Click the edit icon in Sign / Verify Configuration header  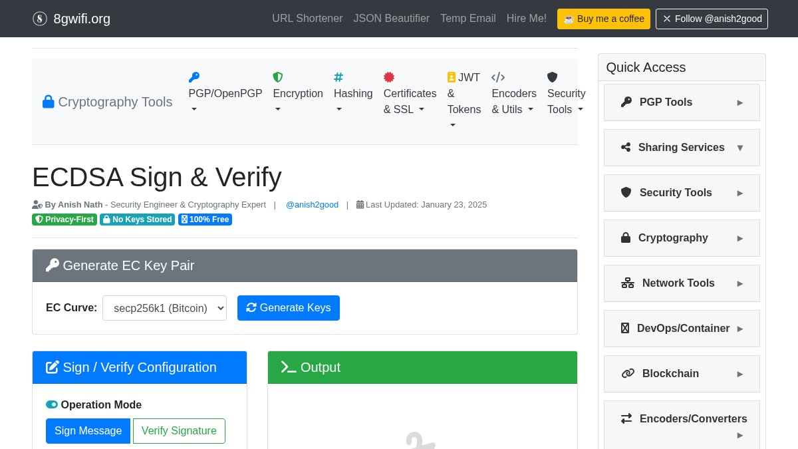(53, 367)
